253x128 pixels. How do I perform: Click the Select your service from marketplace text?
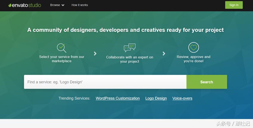[62, 59]
